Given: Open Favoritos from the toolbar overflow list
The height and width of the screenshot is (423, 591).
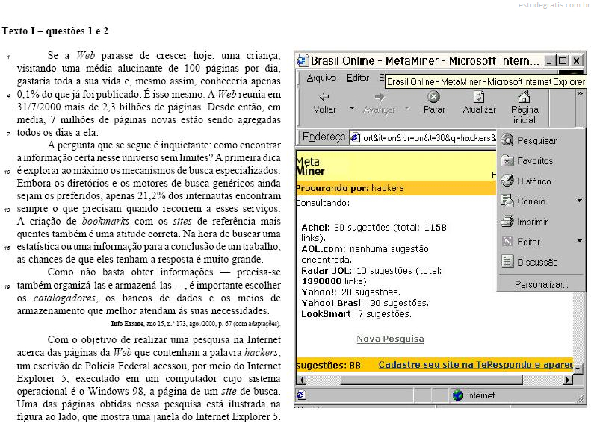Looking at the screenshot, I should tap(535, 160).
